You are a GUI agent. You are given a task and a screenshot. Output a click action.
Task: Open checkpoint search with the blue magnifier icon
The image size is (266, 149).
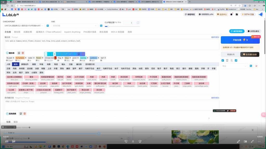[x=47, y=26]
